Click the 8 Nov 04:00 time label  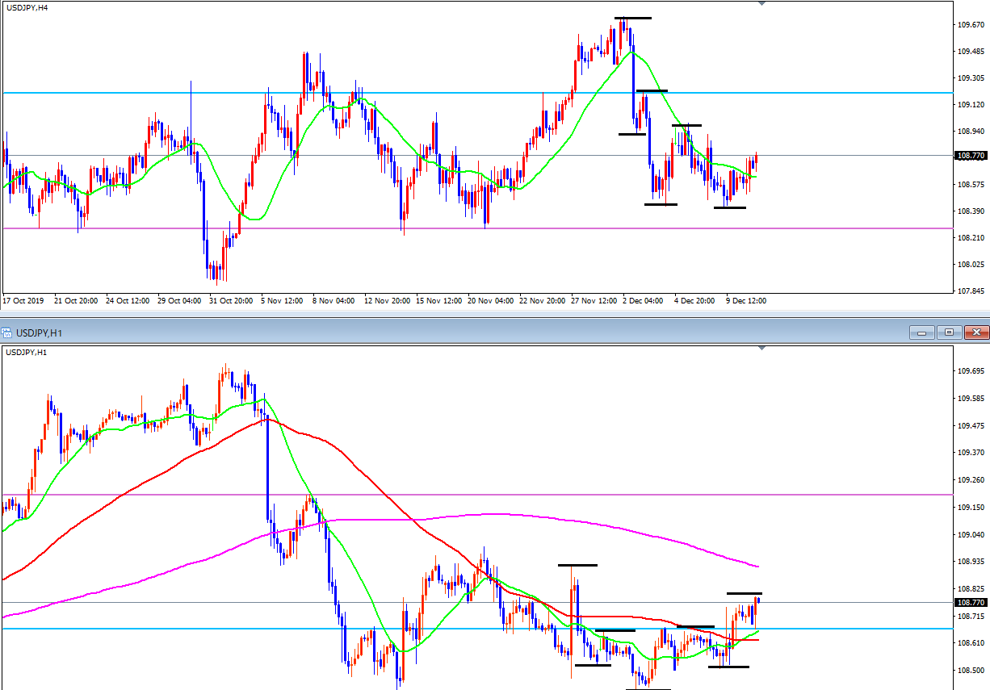[x=333, y=300]
